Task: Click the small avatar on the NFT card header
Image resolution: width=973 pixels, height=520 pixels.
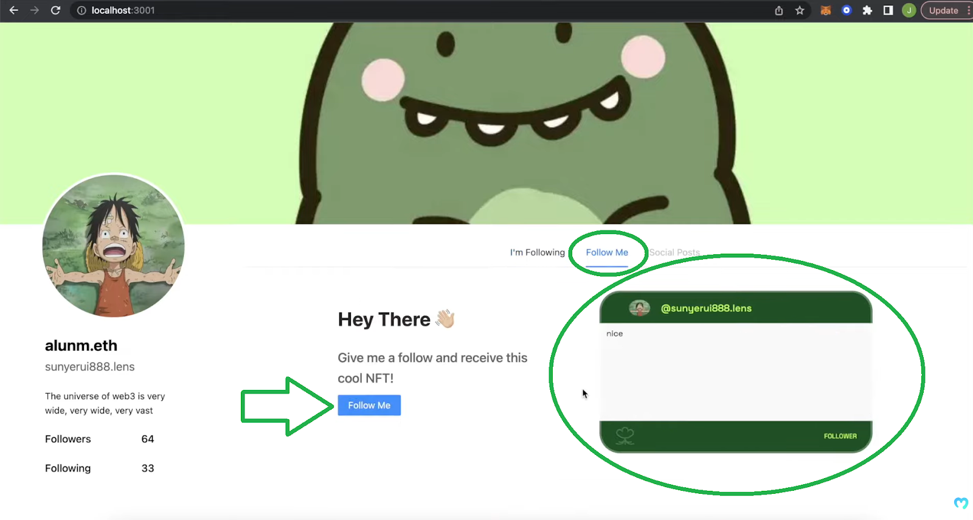Action: coord(639,308)
